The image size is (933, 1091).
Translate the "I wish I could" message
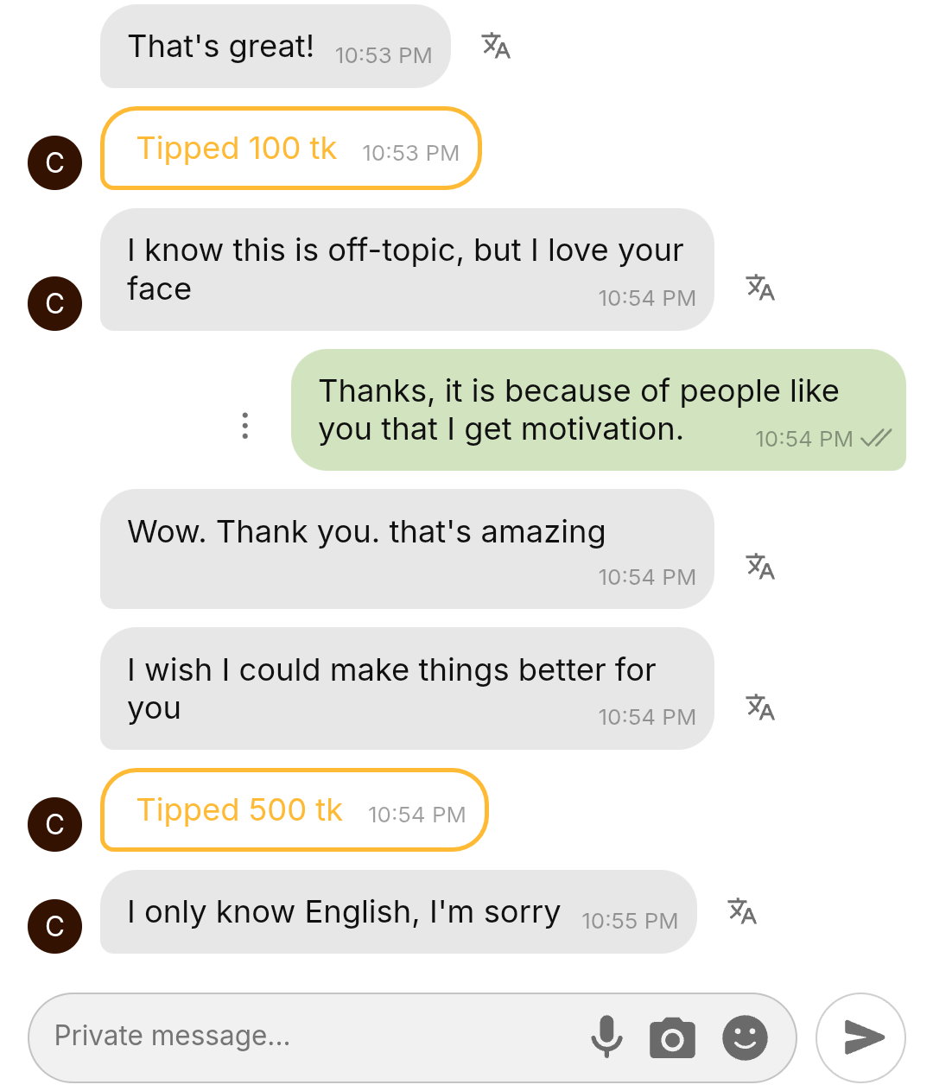click(x=760, y=707)
